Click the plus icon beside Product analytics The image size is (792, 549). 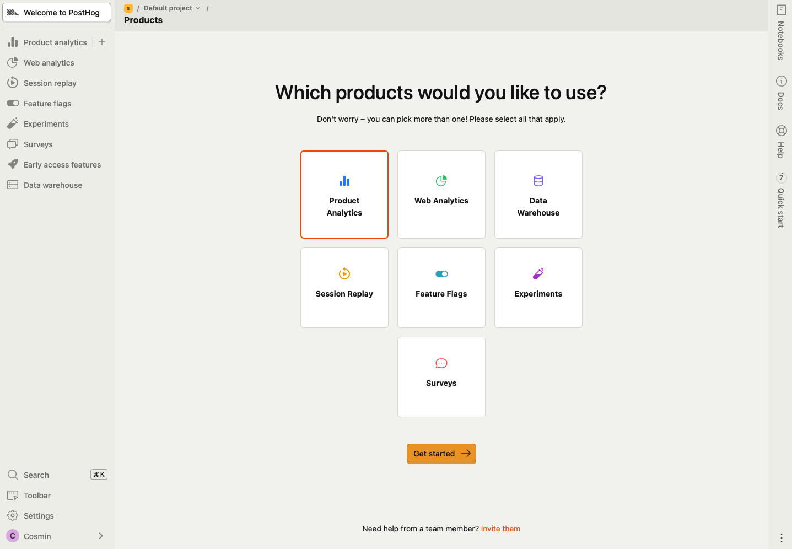pyautogui.click(x=102, y=42)
